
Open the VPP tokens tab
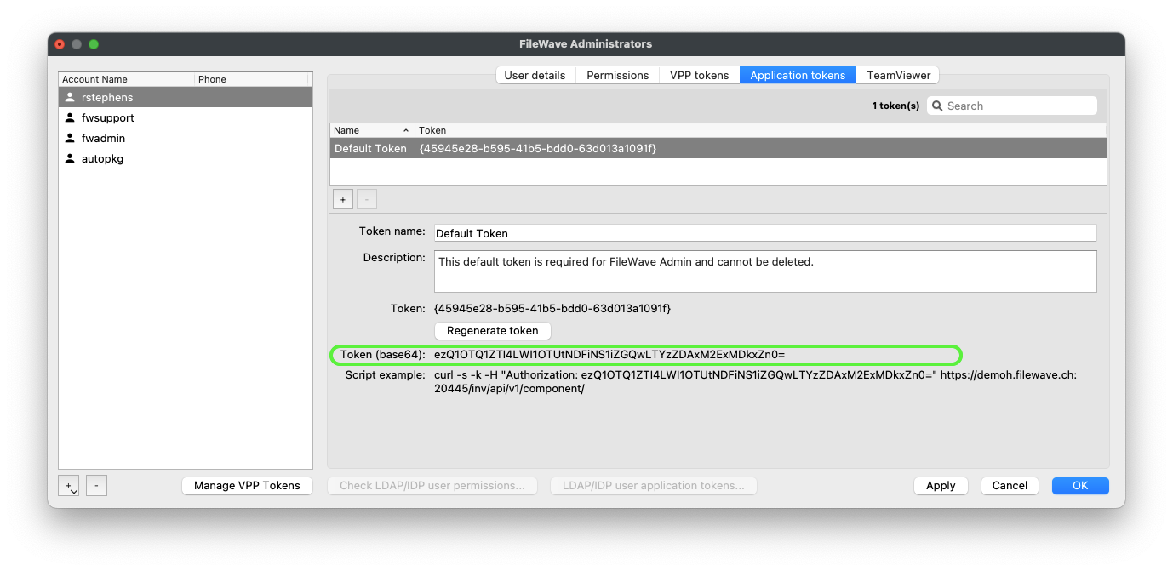click(699, 75)
